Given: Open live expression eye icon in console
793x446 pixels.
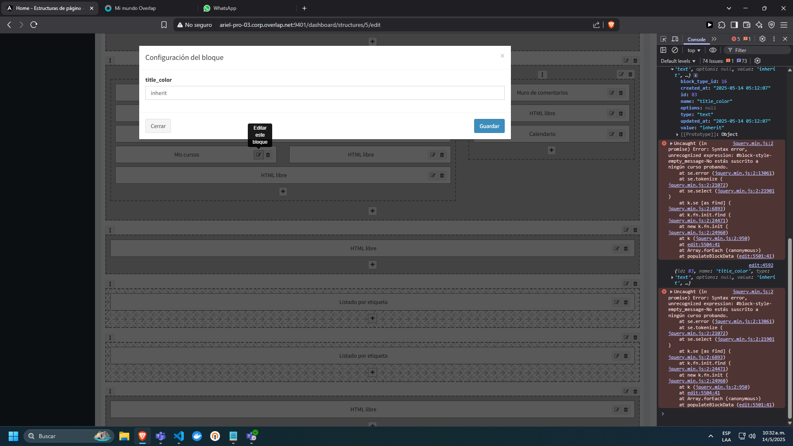Looking at the screenshot, I should pyautogui.click(x=713, y=50).
